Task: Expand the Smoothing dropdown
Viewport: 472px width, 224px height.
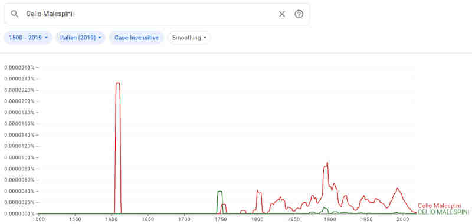Action: [x=189, y=38]
